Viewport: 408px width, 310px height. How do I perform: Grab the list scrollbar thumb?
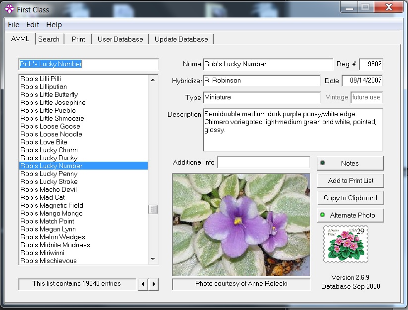pos(153,209)
